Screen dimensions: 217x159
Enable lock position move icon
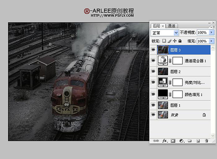(175, 41)
